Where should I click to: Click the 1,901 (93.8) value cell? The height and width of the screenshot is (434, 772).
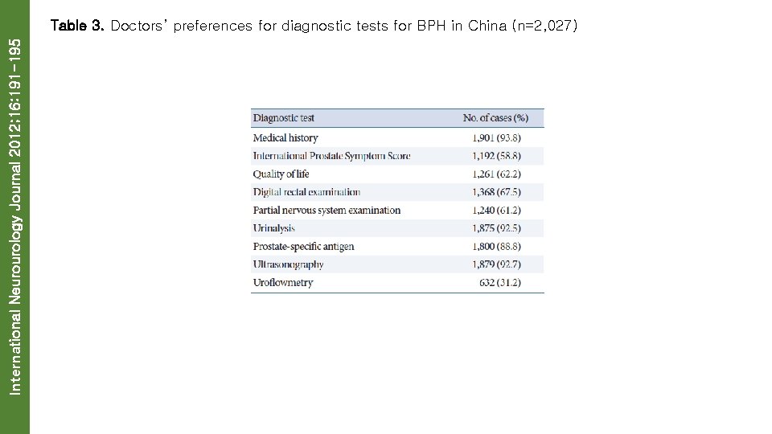point(497,137)
